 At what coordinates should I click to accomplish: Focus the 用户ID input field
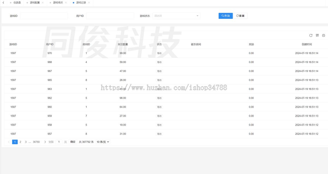tap(110, 16)
